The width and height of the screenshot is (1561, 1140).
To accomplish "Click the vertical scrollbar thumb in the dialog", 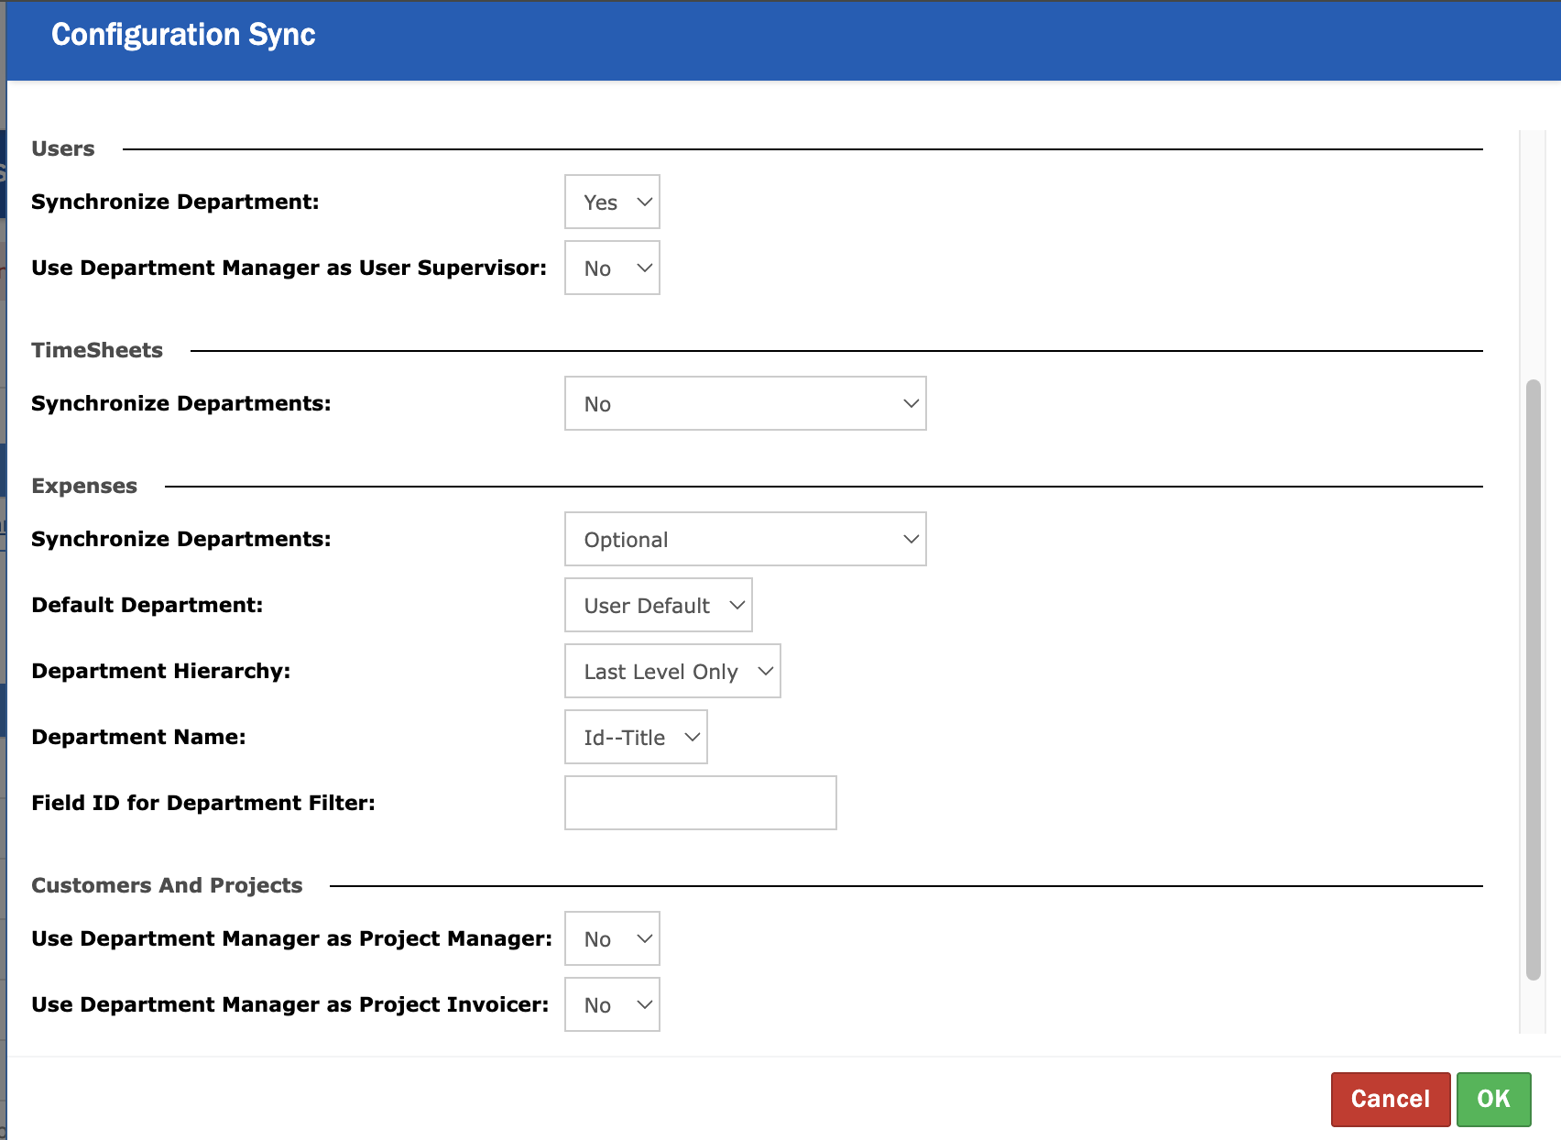I will [x=1533, y=678].
